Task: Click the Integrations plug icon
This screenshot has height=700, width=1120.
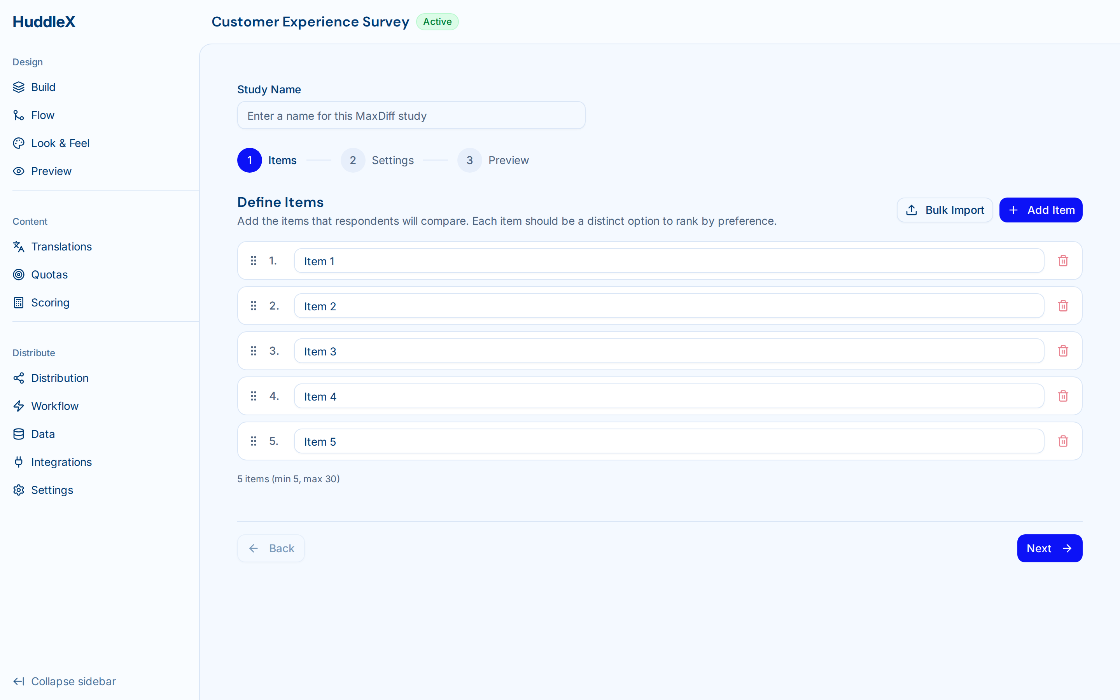Action: [x=19, y=462]
